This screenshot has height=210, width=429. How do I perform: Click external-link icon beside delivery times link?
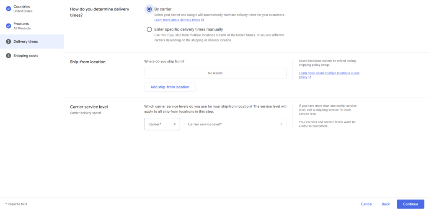click(203, 20)
